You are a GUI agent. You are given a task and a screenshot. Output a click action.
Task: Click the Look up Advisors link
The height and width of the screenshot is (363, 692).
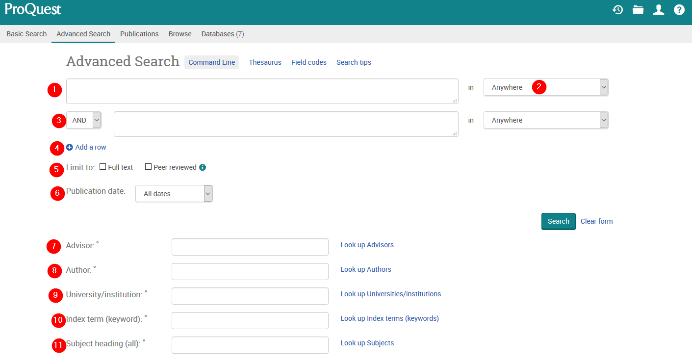tap(367, 245)
